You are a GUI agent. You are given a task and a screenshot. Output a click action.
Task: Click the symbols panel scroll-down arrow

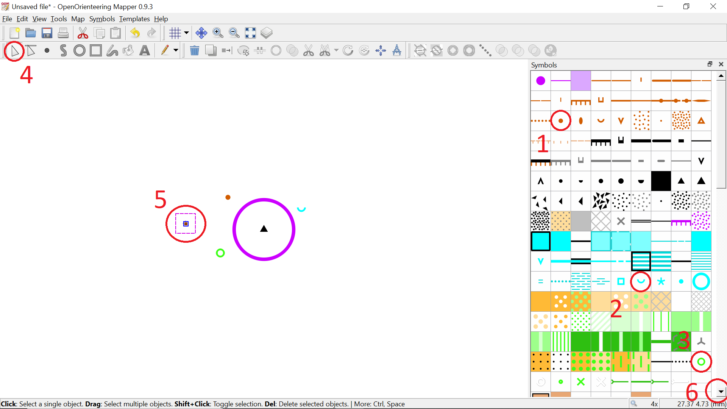721,392
